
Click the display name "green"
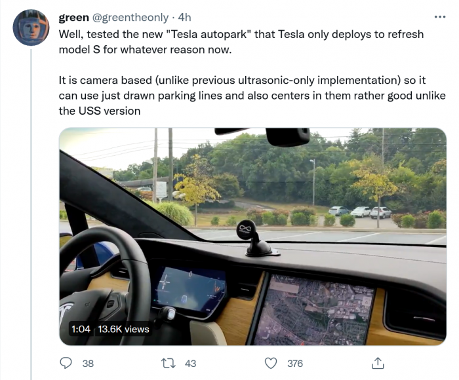point(73,18)
